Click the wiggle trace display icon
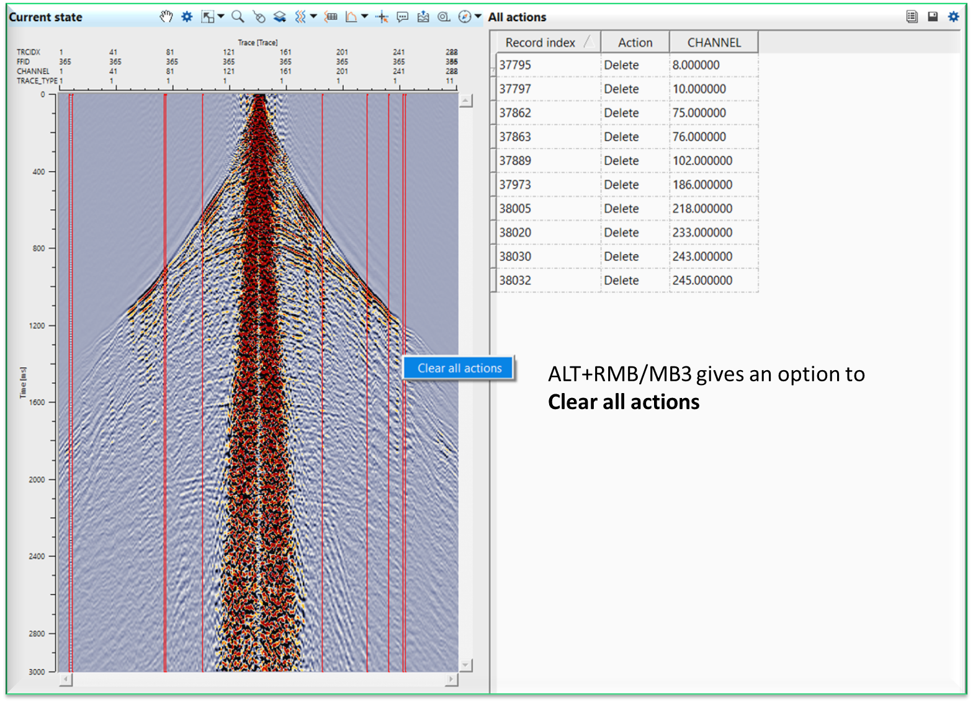Viewport: 973px width, 703px height. 300,17
